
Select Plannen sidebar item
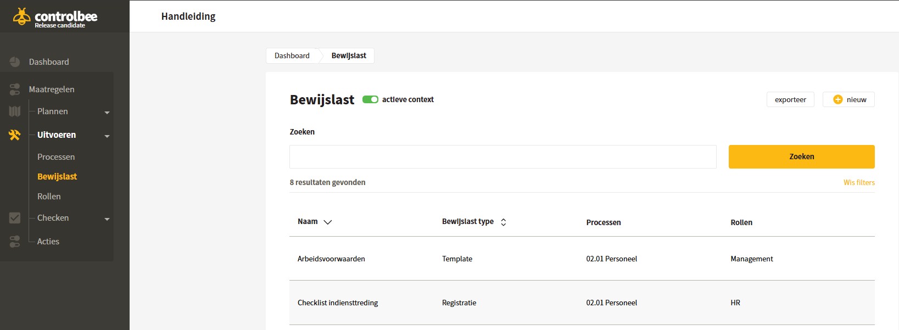[x=53, y=111]
